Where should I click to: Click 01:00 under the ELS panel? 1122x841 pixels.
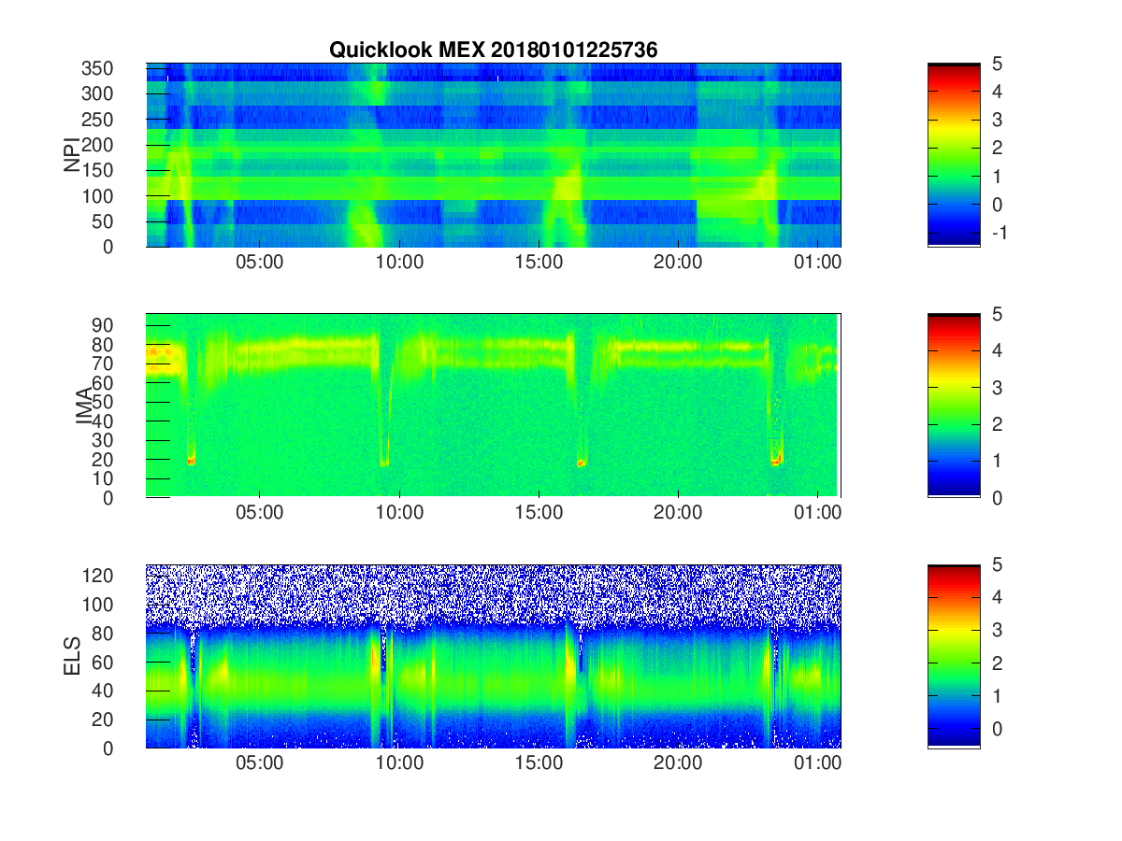[x=818, y=764]
